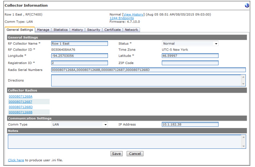Click Notes scrollbar up arrow
The height and width of the screenshot is (167, 255).
[243, 137]
